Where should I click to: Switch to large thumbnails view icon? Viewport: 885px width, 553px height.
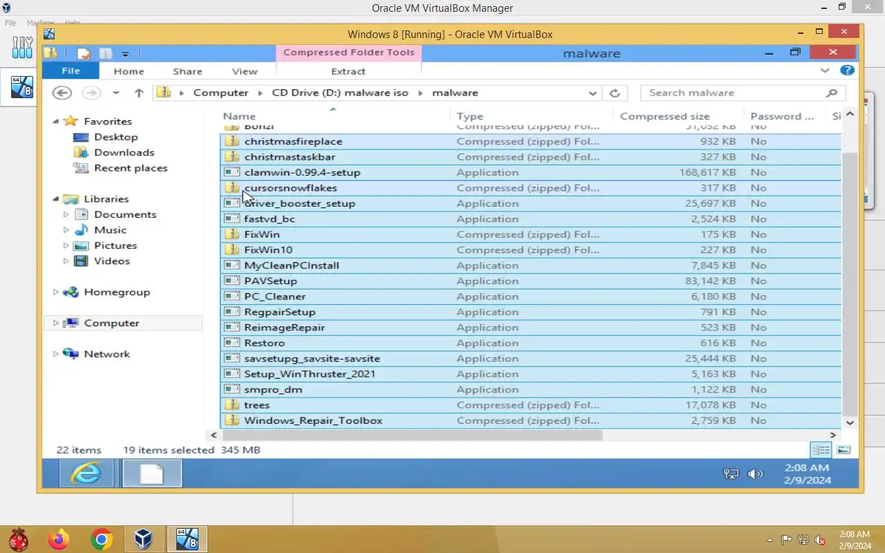pos(844,450)
